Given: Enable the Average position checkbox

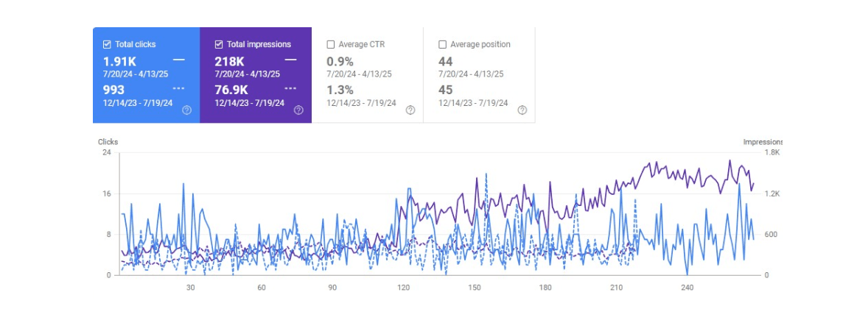Looking at the screenshot, I should tap(443, 44).
